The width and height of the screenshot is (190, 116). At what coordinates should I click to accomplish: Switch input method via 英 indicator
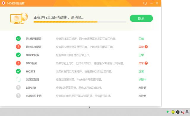[x=187, y=112]
